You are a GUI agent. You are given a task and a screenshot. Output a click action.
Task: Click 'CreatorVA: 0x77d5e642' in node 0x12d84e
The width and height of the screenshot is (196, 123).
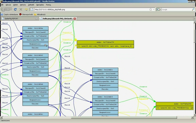(x=36, y=36)
